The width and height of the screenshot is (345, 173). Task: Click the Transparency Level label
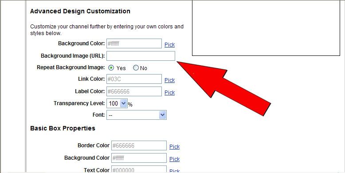(79, 103)
